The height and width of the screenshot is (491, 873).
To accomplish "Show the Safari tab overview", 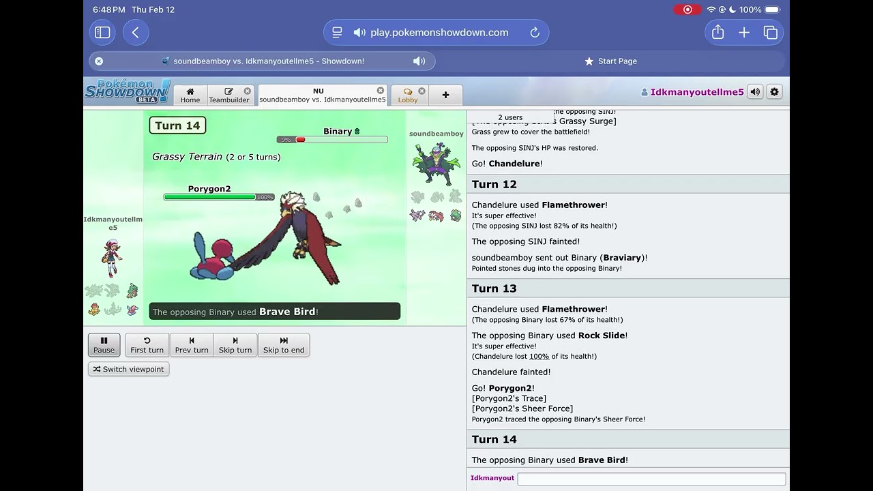I will click(771, 32).
